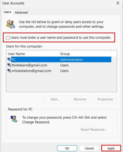
Task: Click the user icon beside PC entry
Action: click(9, 60)
